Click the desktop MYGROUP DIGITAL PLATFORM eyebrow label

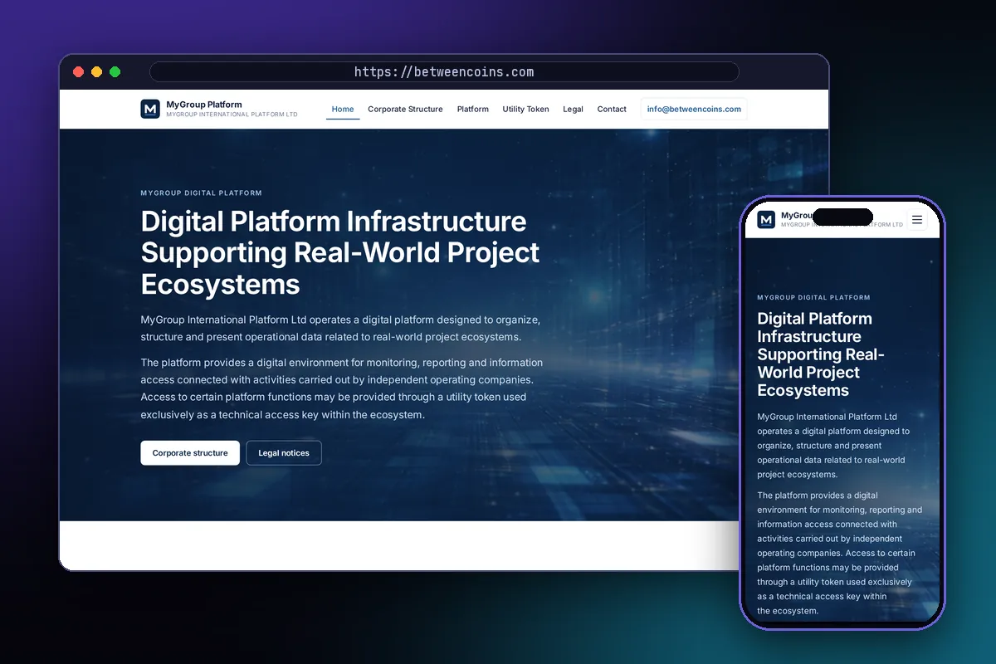point(201,193)
